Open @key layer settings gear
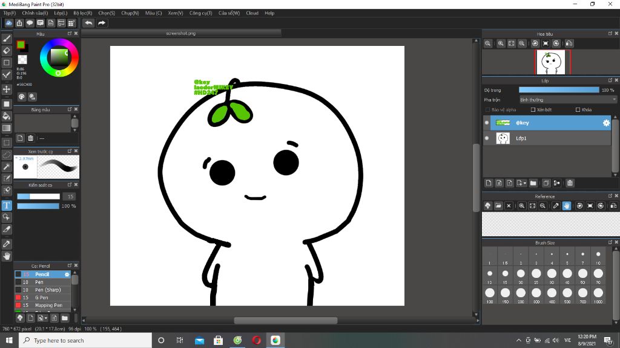 tap(606, 123)
